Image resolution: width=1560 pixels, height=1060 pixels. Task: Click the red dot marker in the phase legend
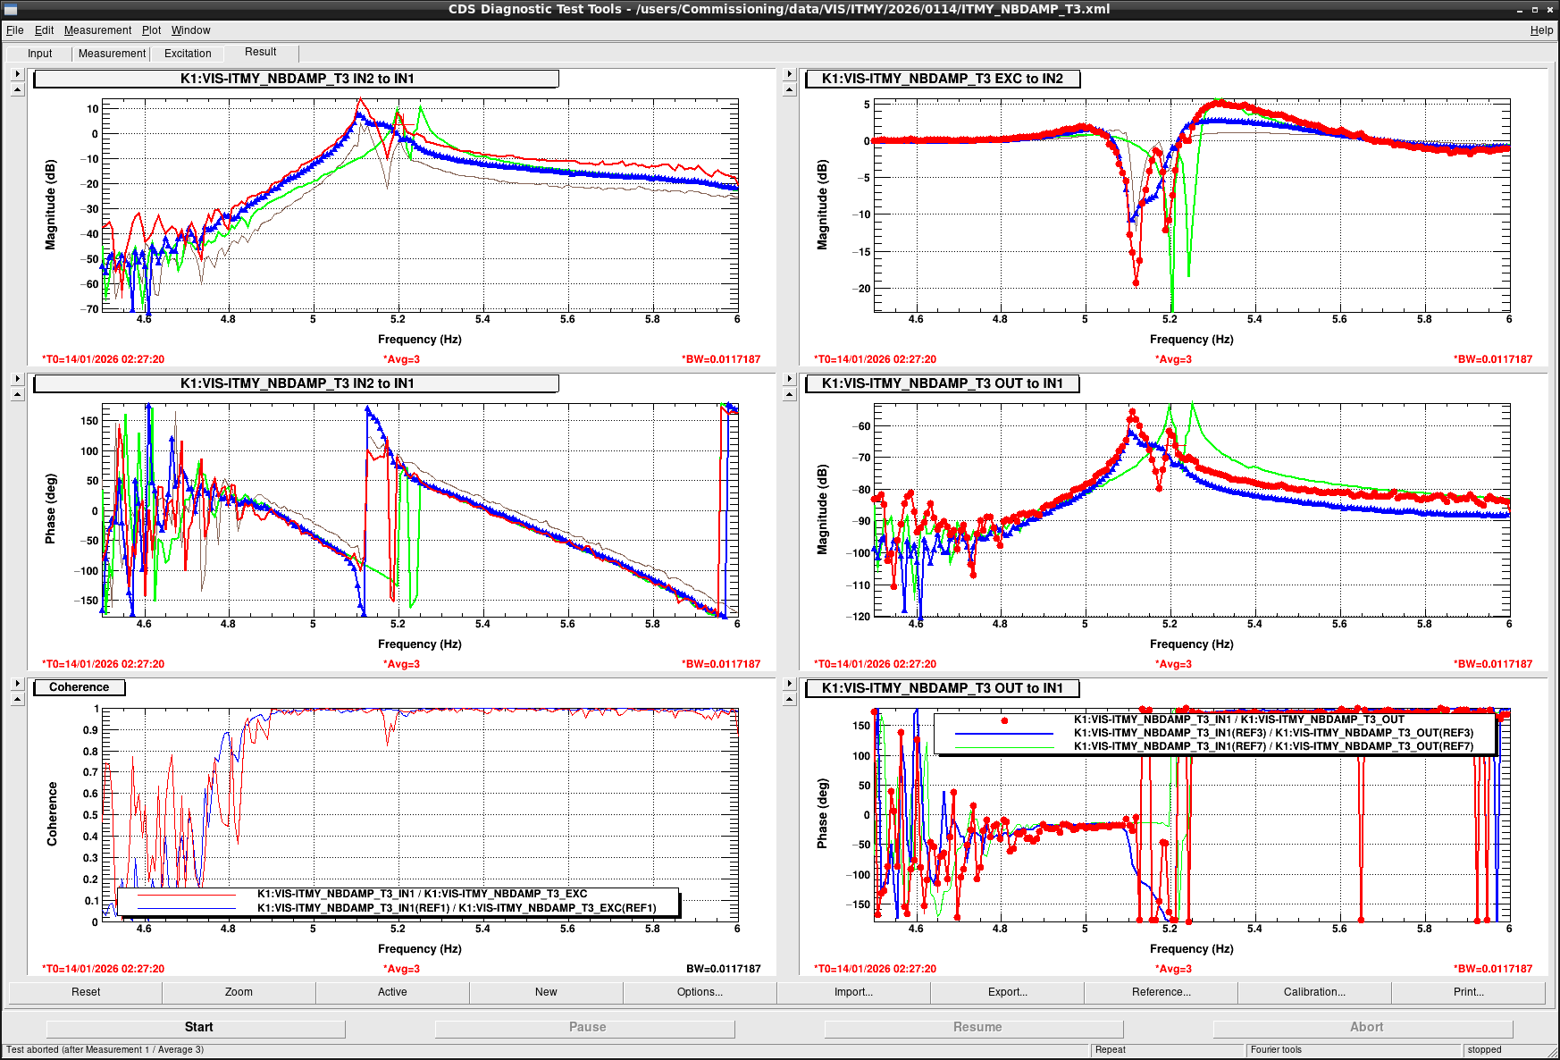coord(1004,720)
